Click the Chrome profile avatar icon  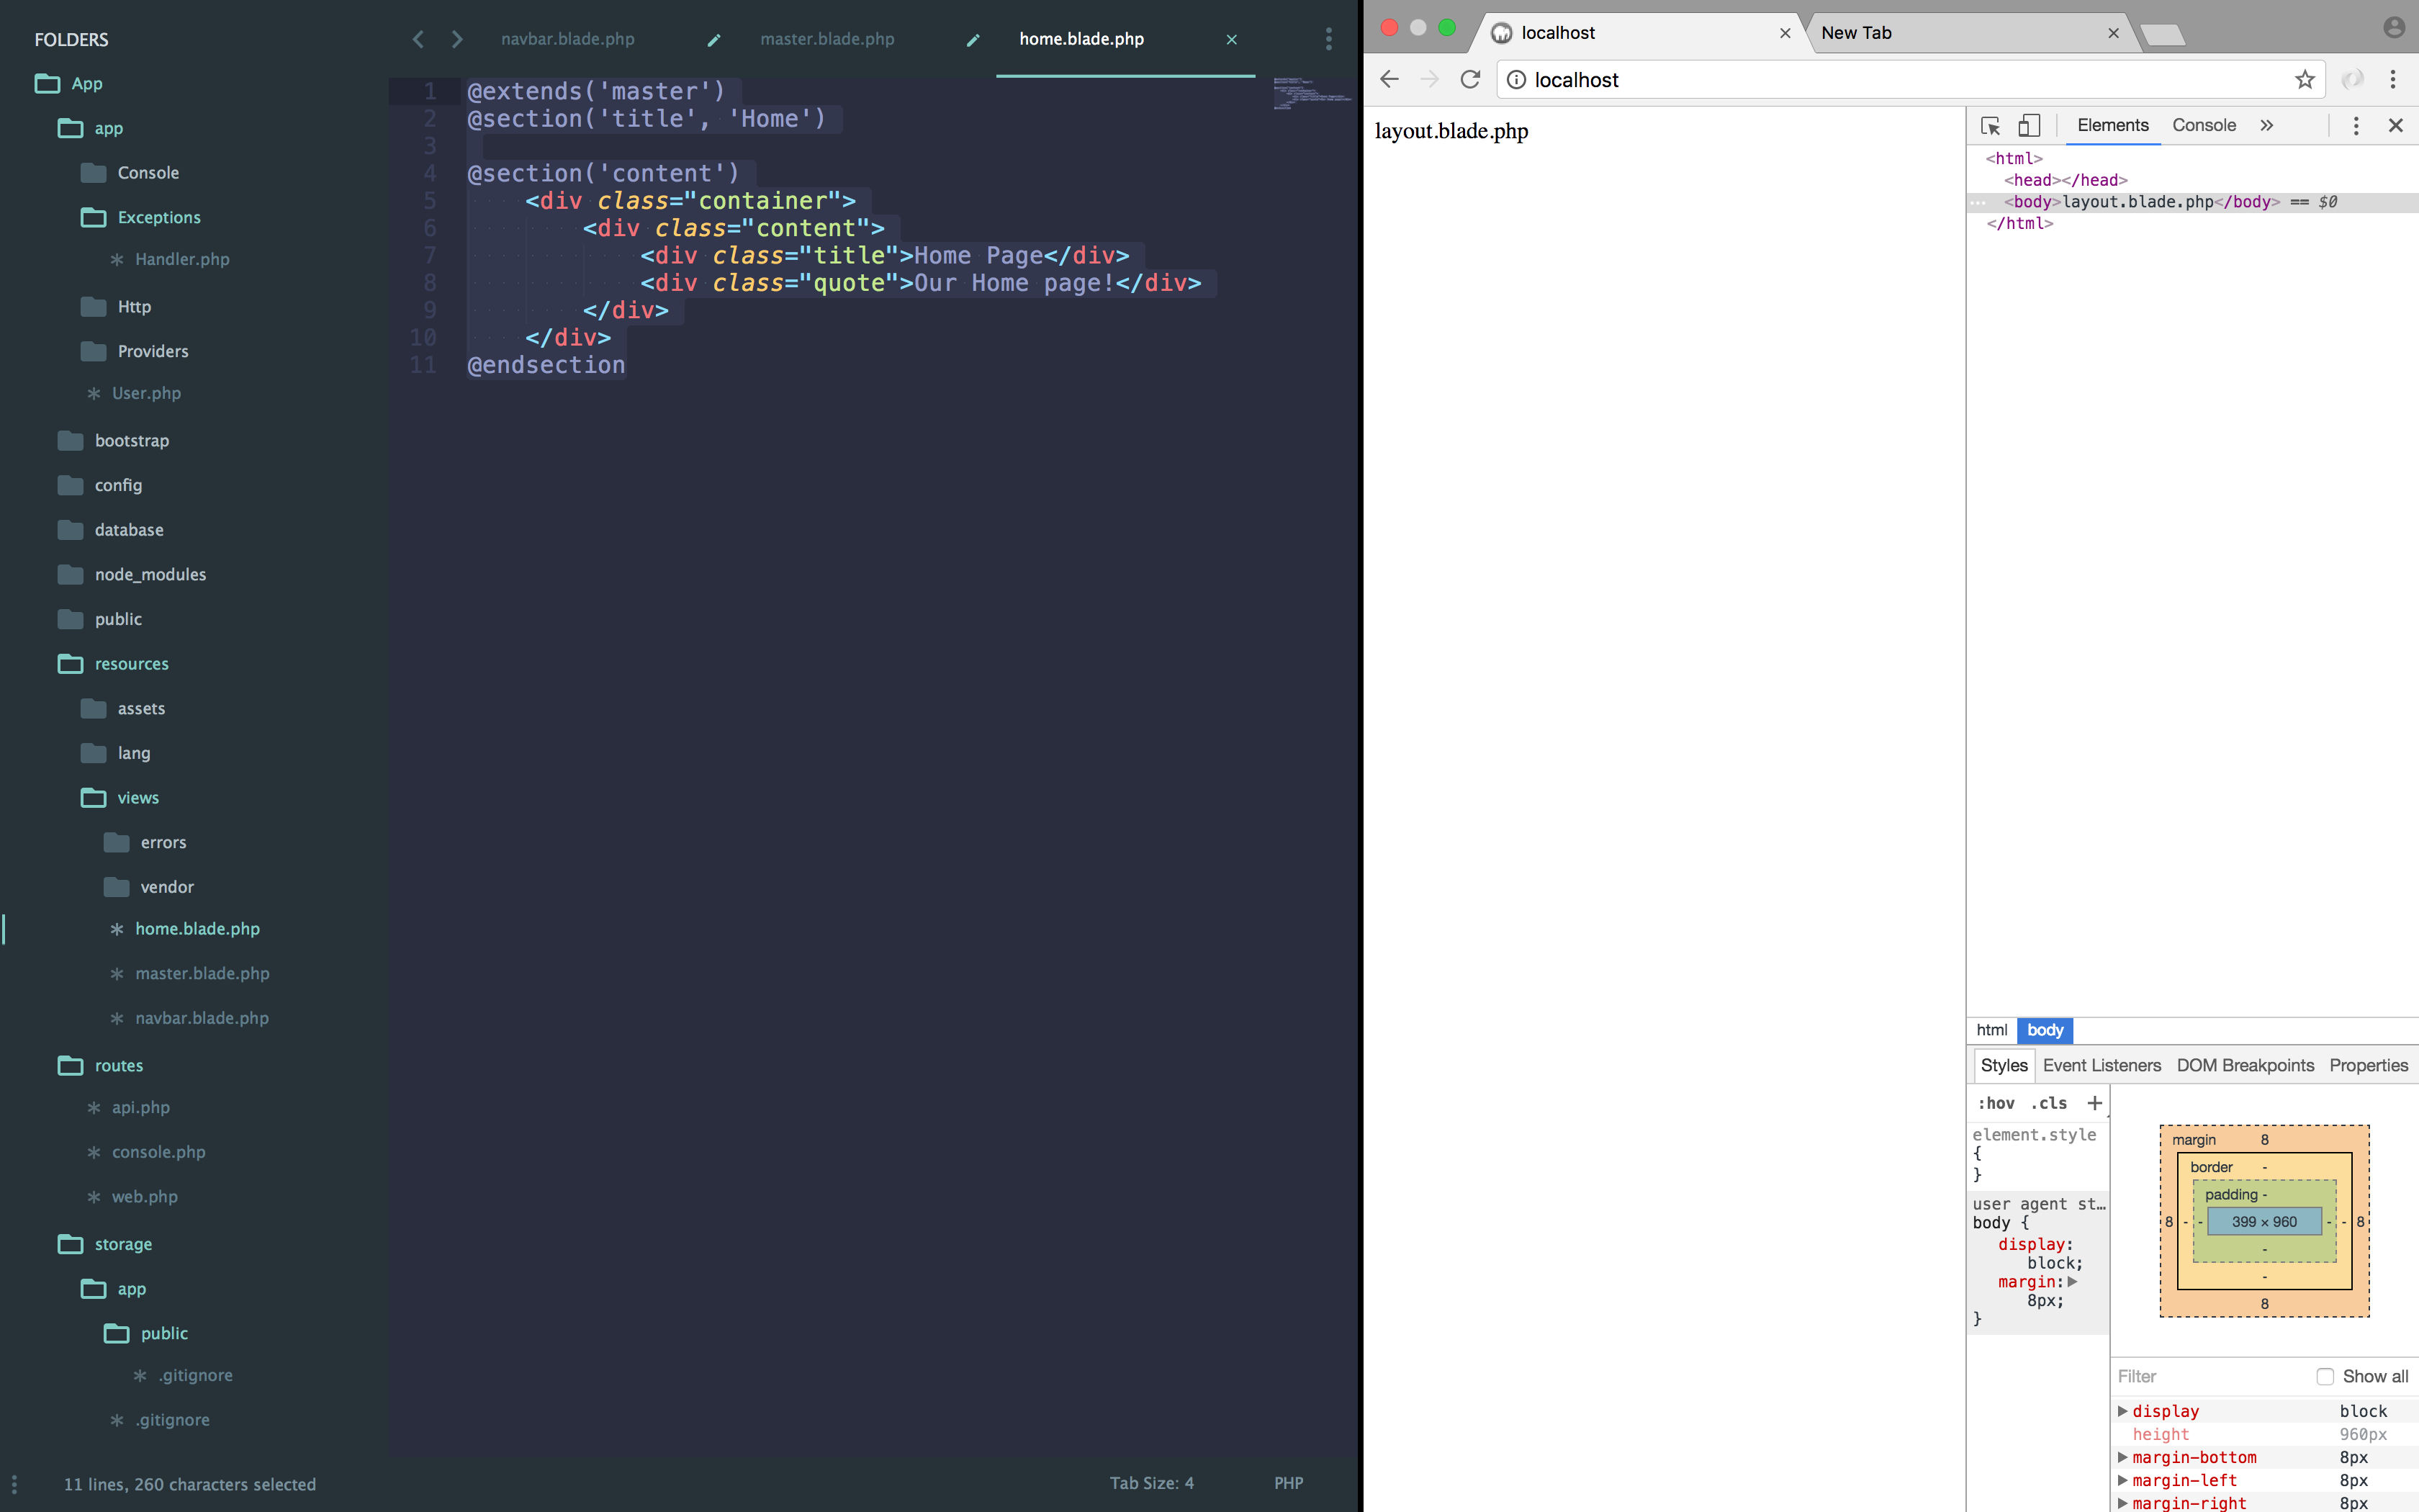(x=2394, y=28)
